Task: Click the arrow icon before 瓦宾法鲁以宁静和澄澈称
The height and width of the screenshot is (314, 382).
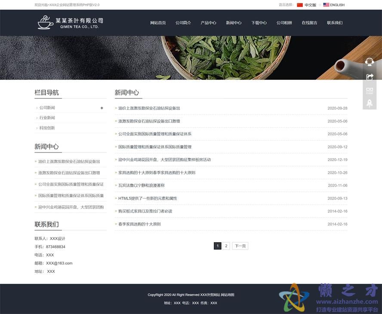Action: (x=116, y=186)
